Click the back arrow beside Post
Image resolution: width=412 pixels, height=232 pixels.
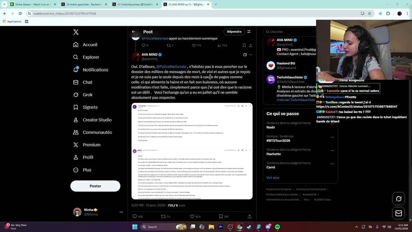coord(134,32)
